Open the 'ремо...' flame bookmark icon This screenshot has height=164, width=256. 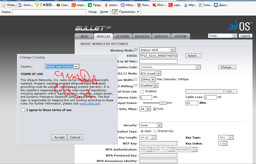pos(106,5)
